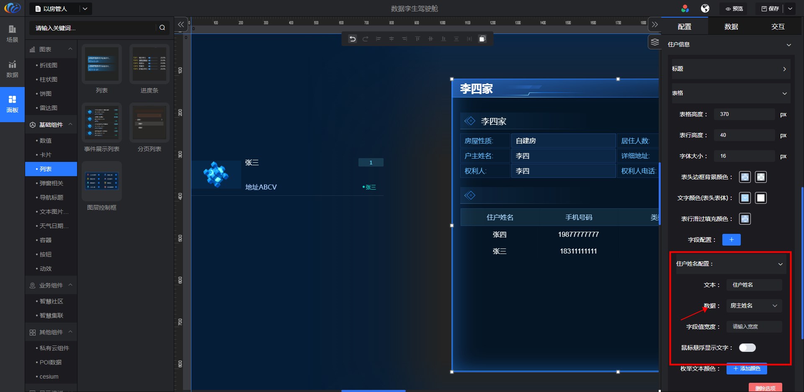Open the save options dropdown arrow
The width and height of the screenshot is (804, 392).
790,9
